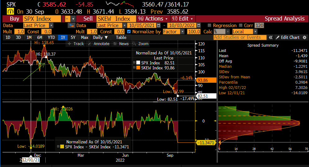The height and width of the screenshot is (167, 309).
Task: Open the Daily periodicity dropdown
Action: coord(100,38)
